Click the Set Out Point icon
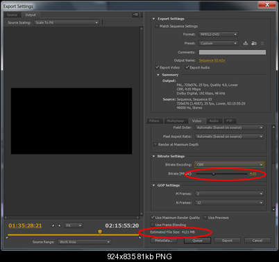Screen dimensions: 279x262 click(60, 225)
